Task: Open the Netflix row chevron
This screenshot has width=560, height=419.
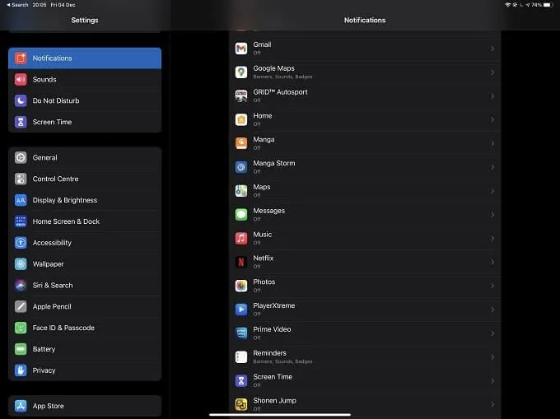Action: (x=492, y=262)
